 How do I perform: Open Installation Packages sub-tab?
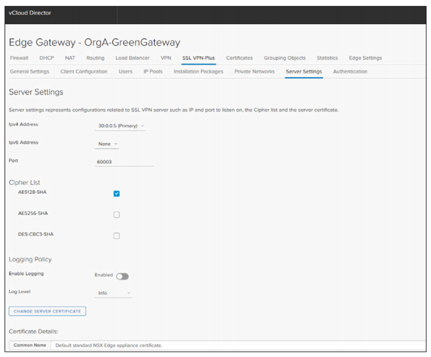tap(199, 71)
